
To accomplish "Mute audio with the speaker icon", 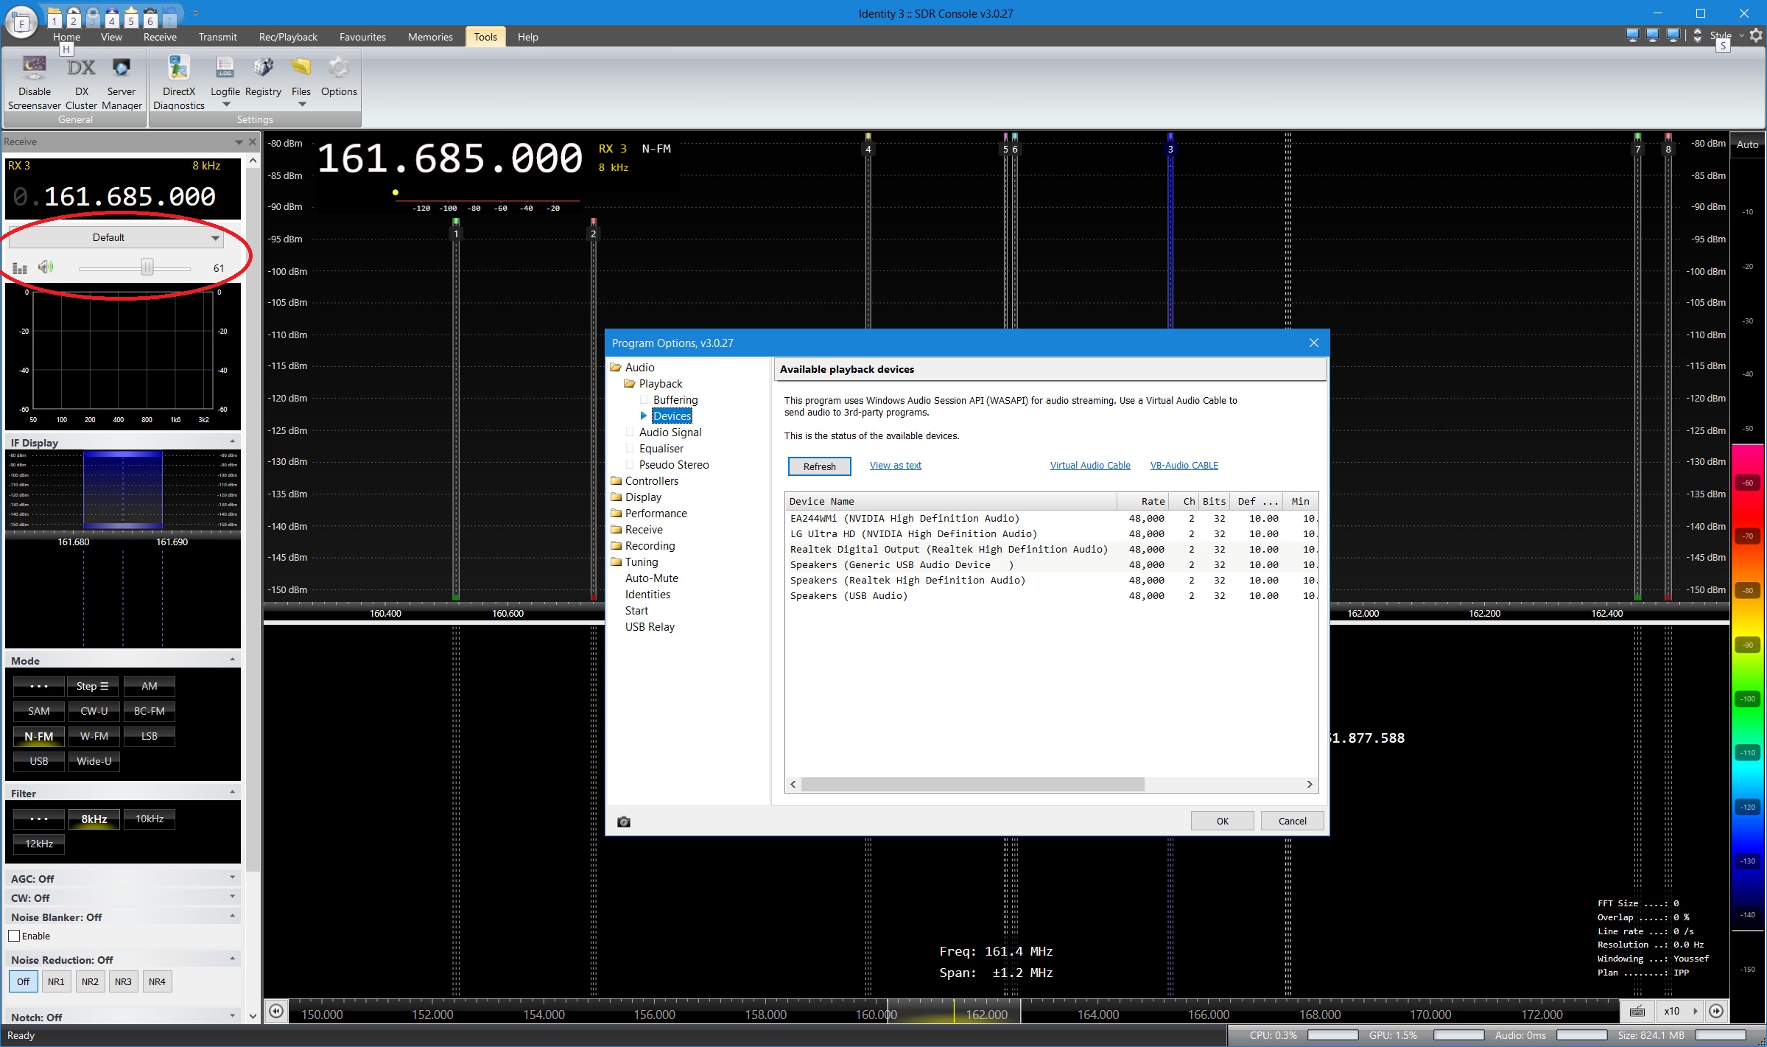I will click(x=46, y=267).
